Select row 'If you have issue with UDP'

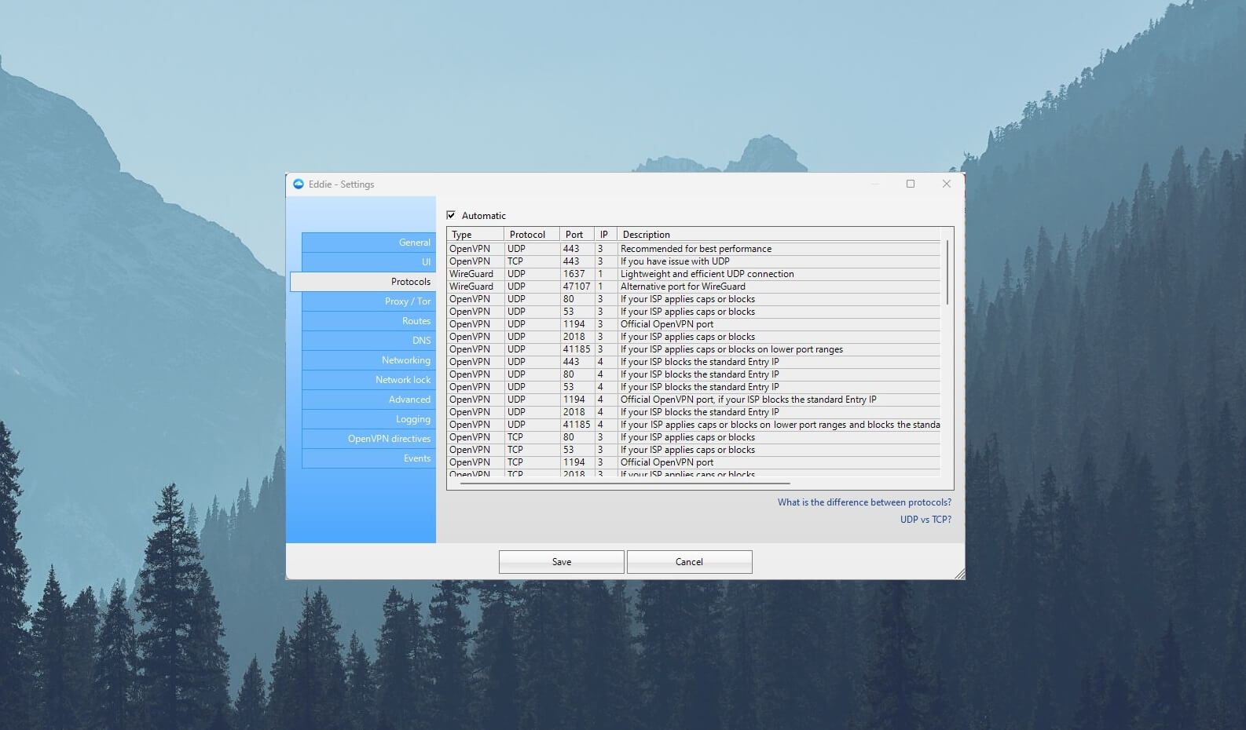click(694, 261)
